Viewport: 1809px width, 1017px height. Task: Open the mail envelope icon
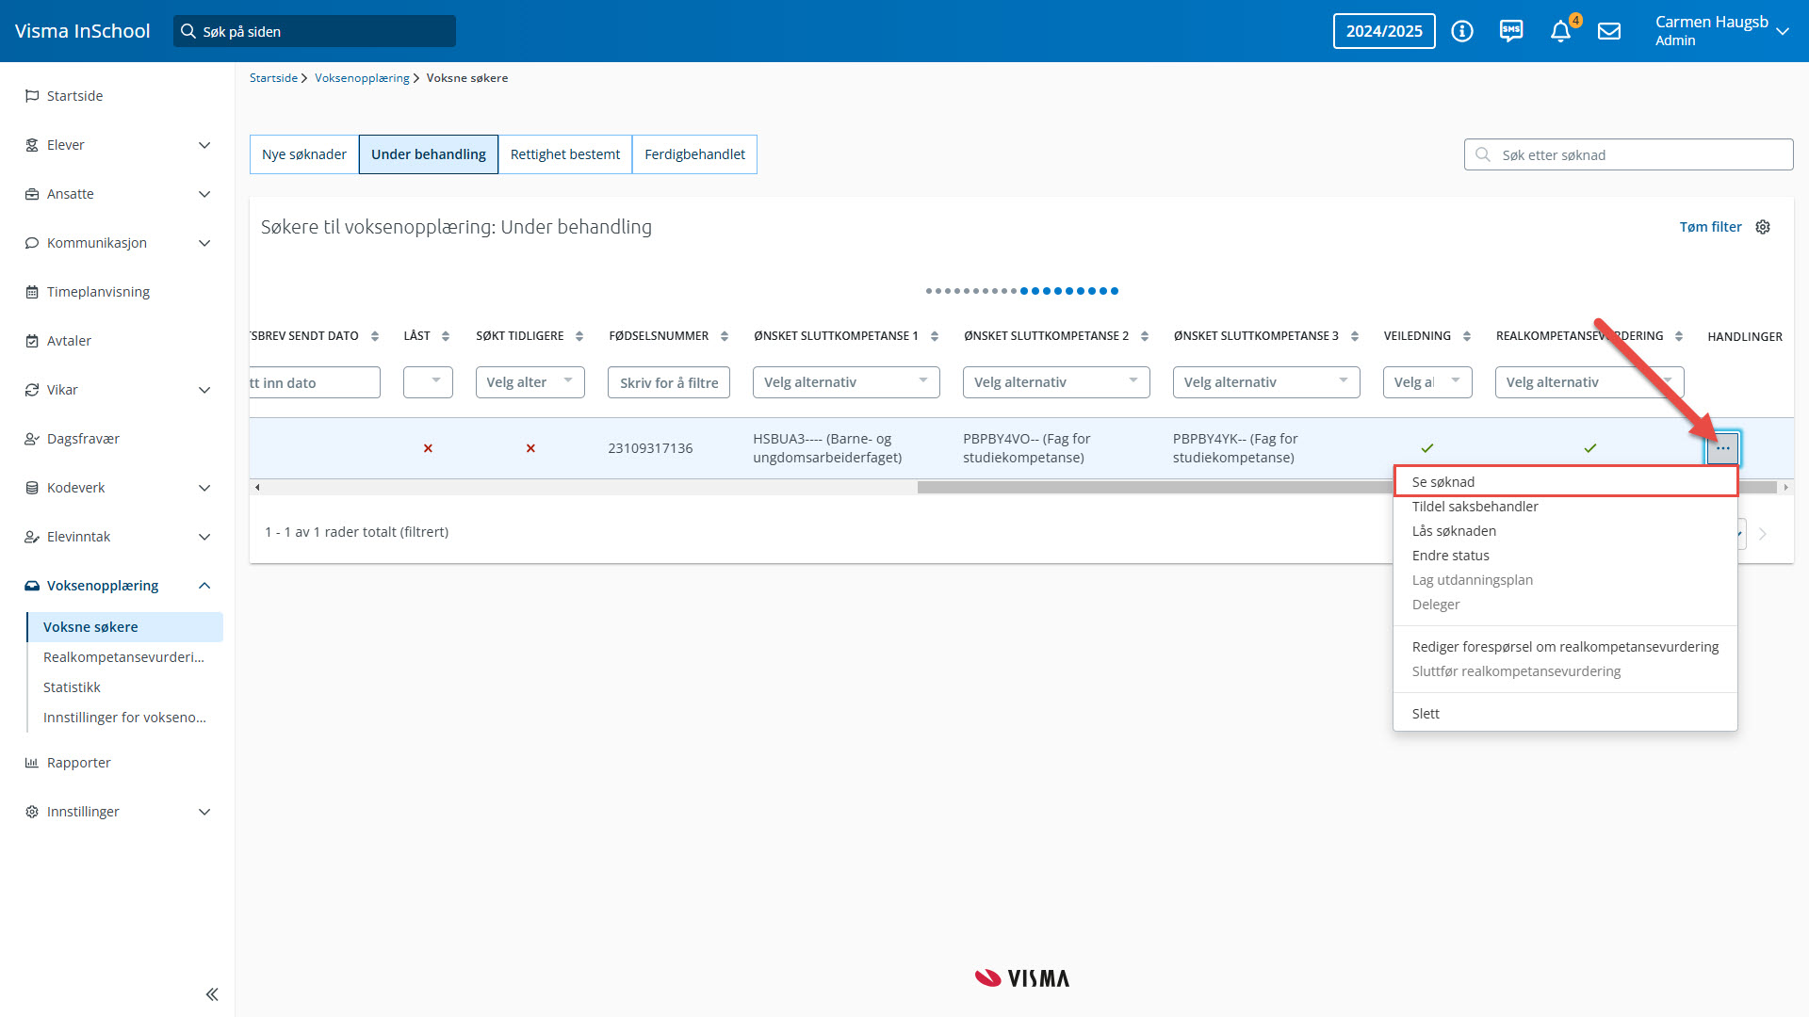point(1609,31)
